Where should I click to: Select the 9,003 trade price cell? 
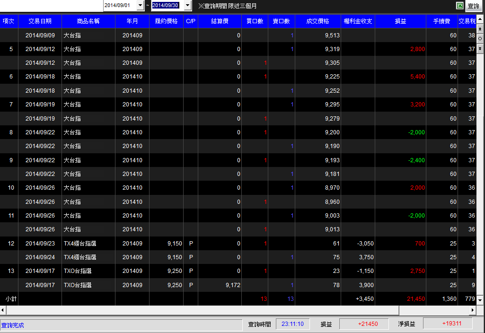pos(318,216)
